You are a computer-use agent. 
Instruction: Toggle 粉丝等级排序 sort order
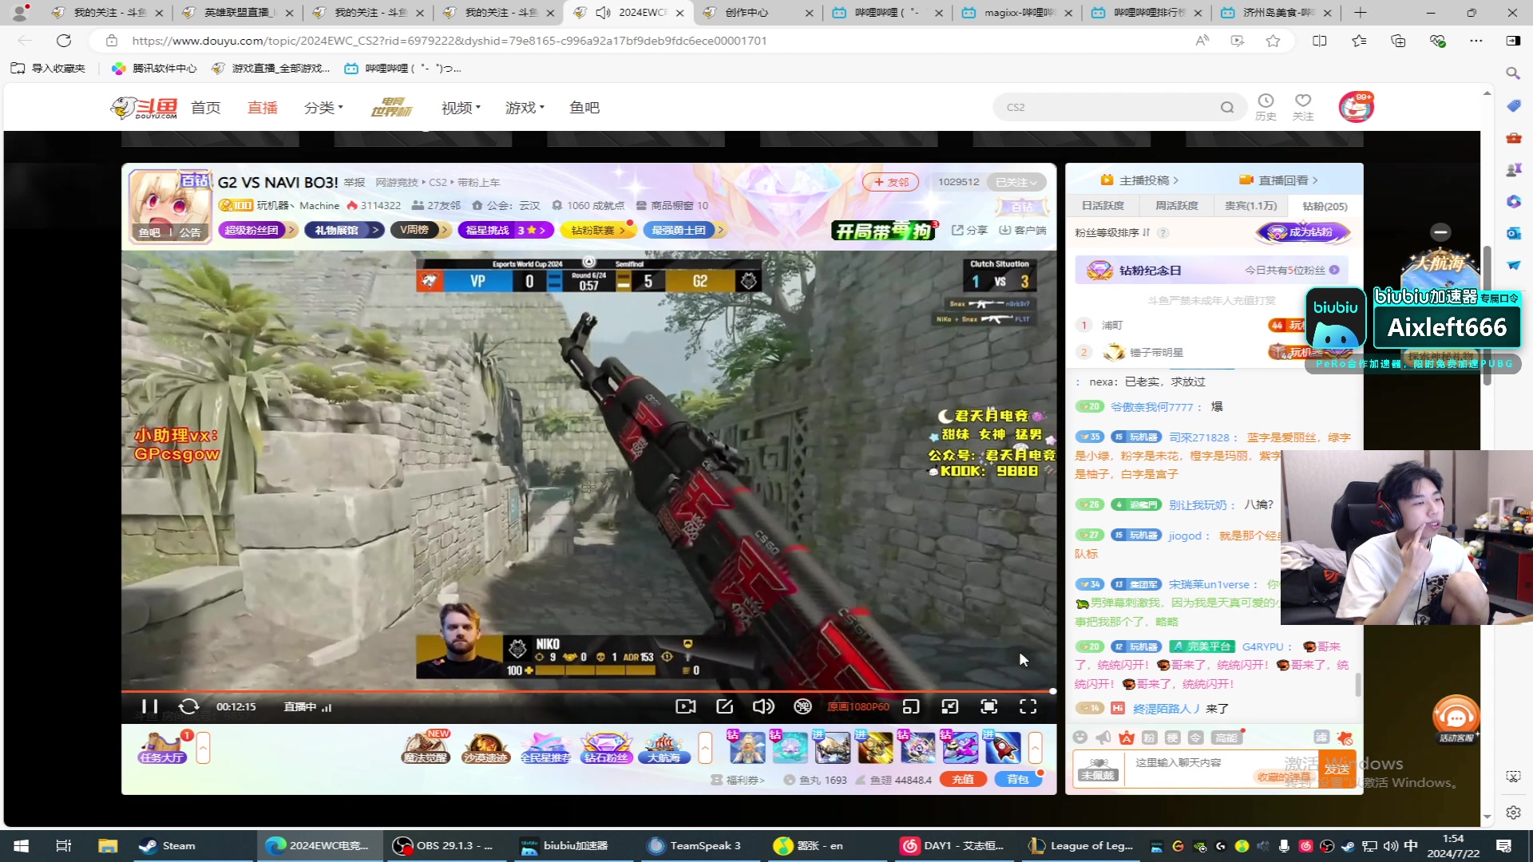(x=1112, y=233)
